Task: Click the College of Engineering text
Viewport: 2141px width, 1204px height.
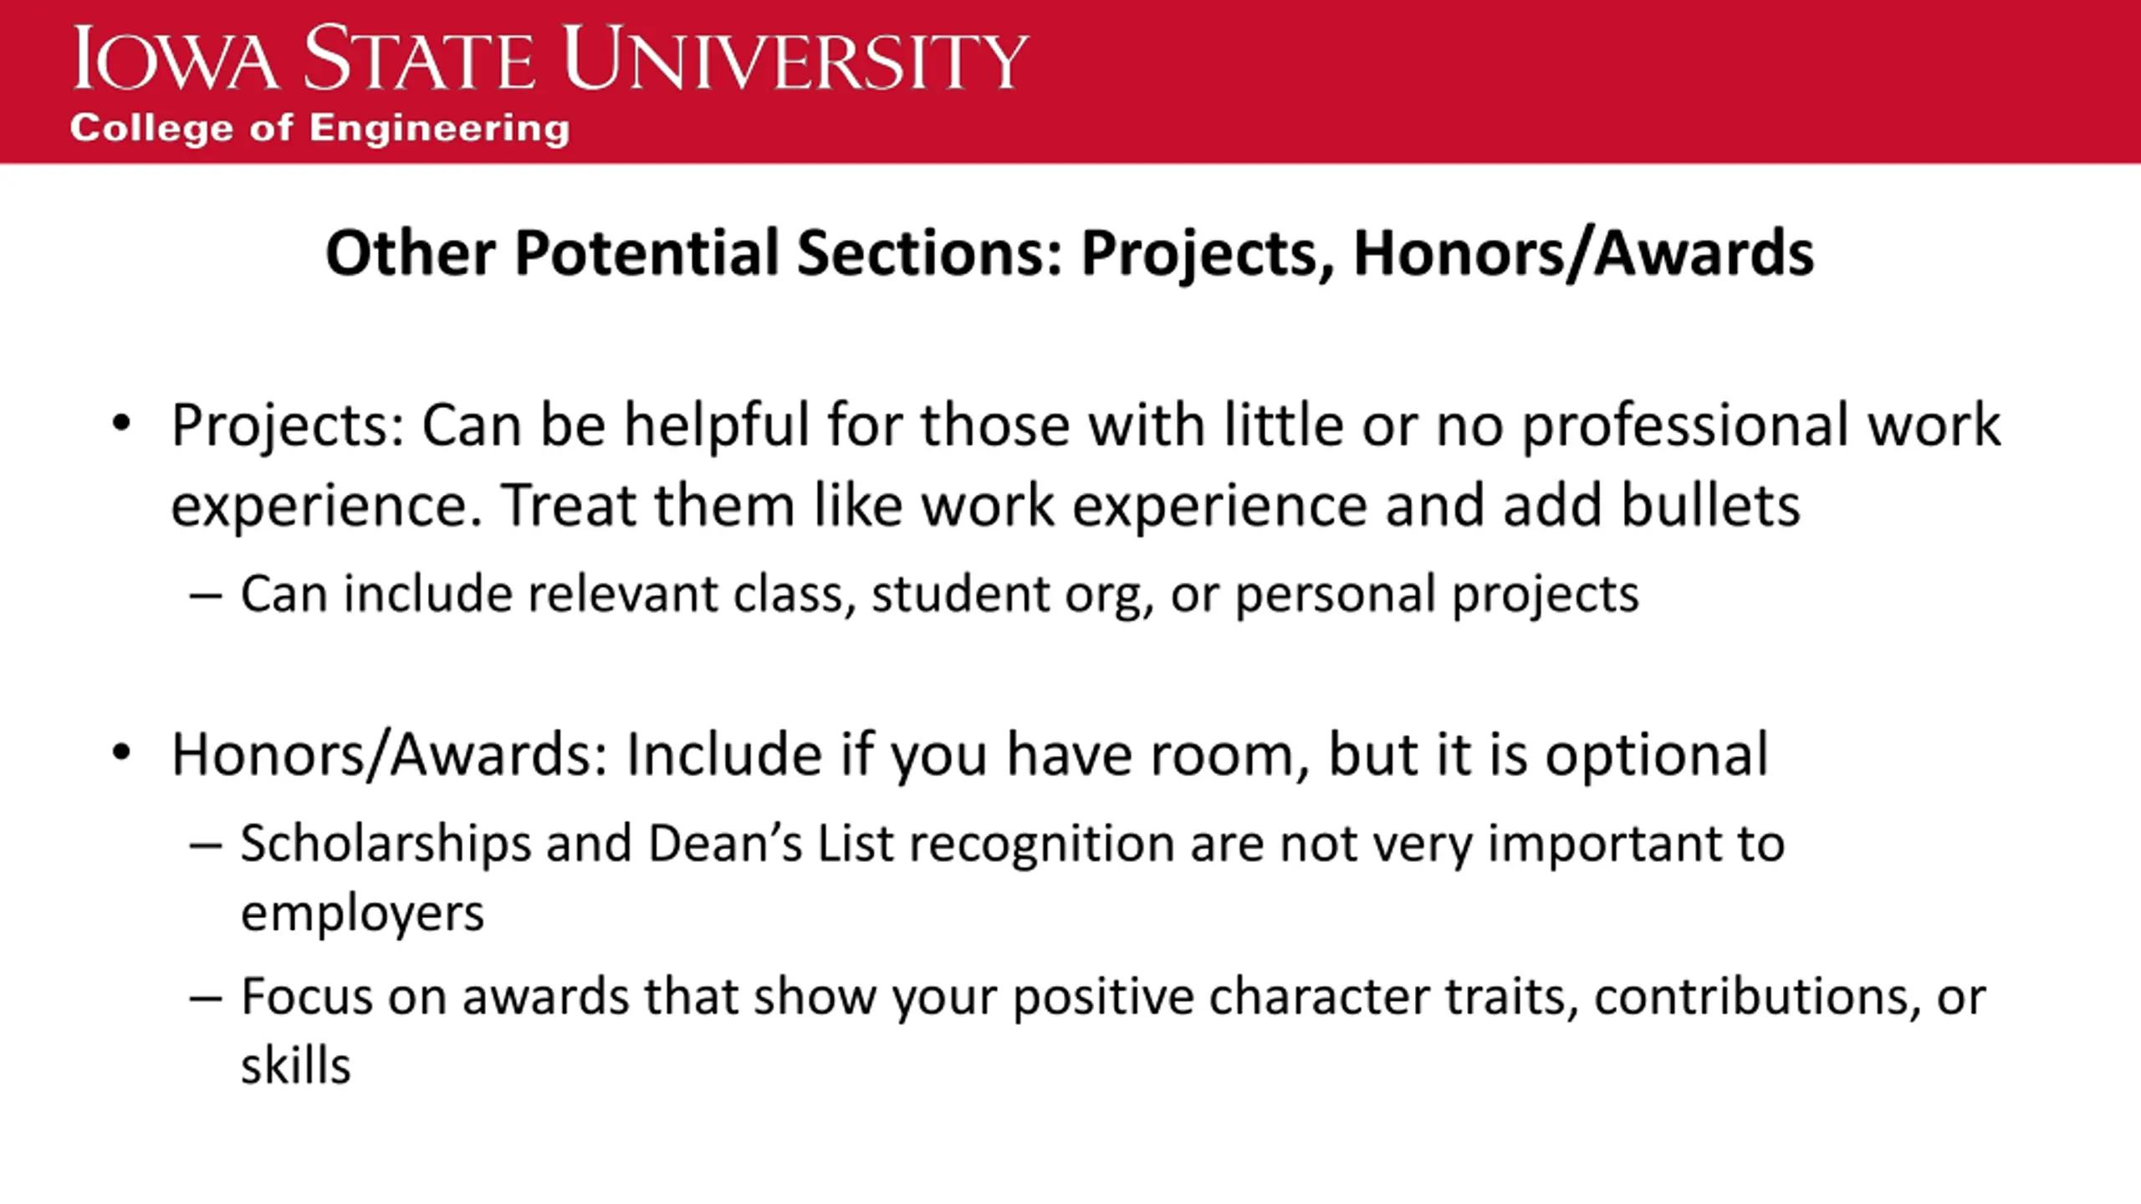Action: tap(319, 128)
